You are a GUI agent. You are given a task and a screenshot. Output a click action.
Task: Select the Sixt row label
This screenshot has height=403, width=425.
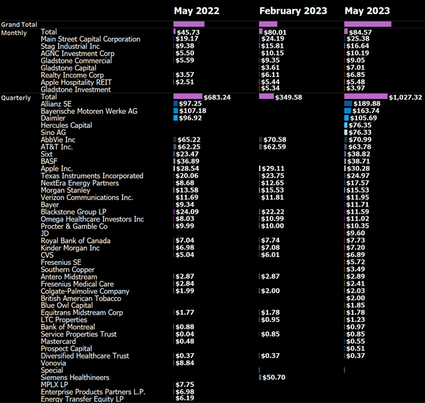point(46,154)
